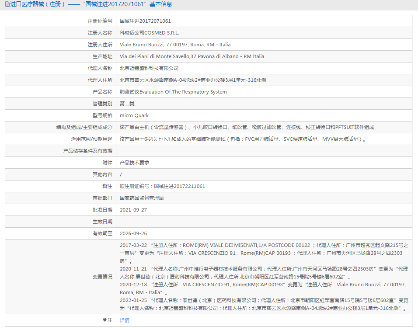This screenshot has width=418, height=330.
Task: Click the agent name 北京迈镝盛科科技有限公司
Action: click(x=149, y=68)
